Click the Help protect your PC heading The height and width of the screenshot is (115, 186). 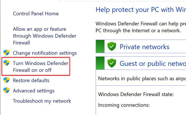pyautogui.click(x=141, y=10)
